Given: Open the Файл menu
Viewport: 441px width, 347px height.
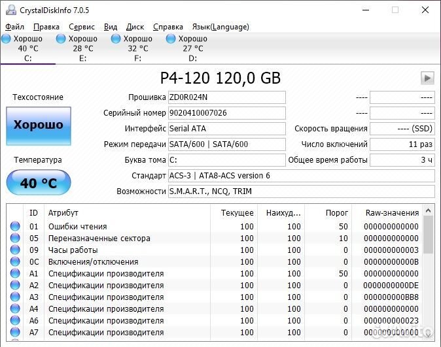Looking at the screenshot, I should [x=14, y=27].
